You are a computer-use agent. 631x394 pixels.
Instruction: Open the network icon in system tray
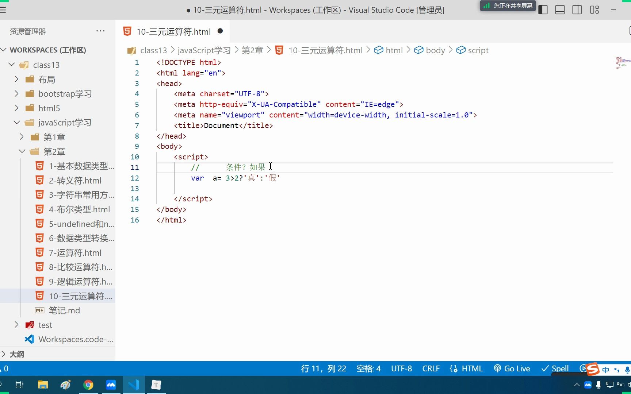[609, 385]
